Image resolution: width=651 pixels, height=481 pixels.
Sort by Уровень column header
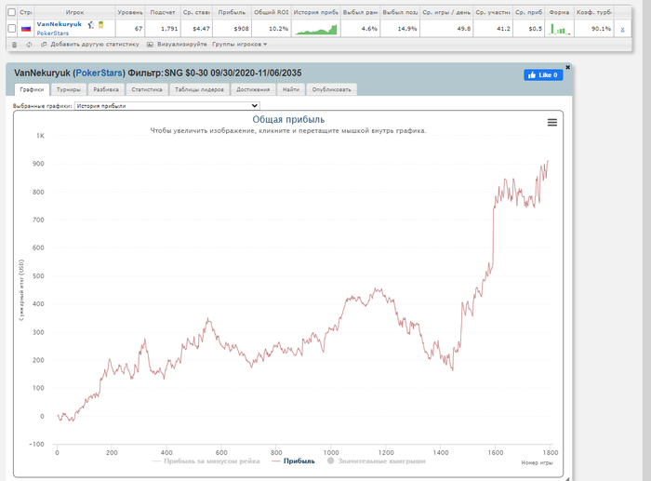(130, 12)
